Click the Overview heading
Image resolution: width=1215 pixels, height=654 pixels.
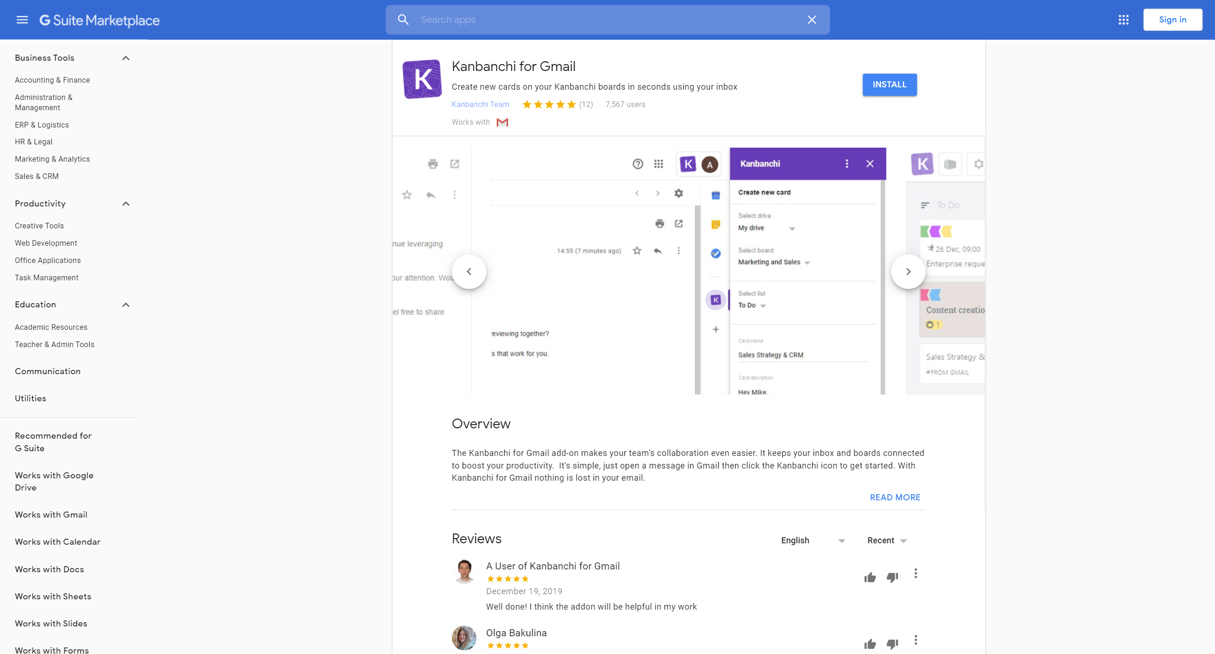480,423
